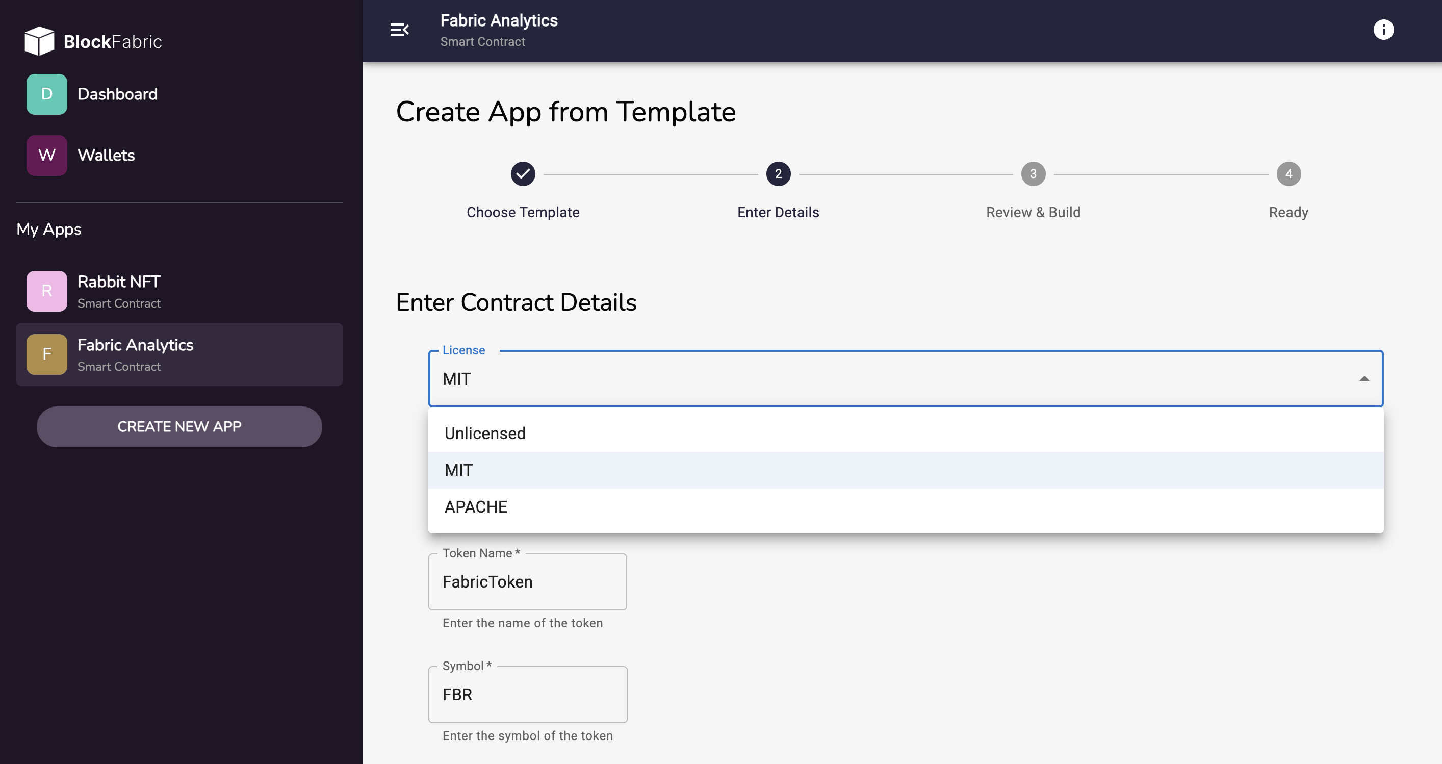Click the Ready step label
The height and width of the screenshot is (764, 1442).
(1288, 212)
